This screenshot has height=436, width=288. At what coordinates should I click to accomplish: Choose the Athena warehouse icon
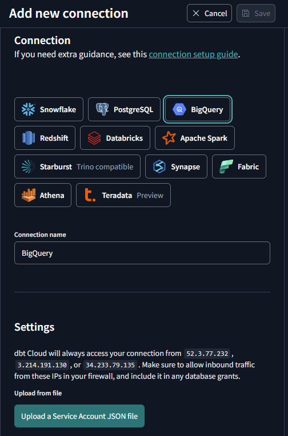[29, 195]
